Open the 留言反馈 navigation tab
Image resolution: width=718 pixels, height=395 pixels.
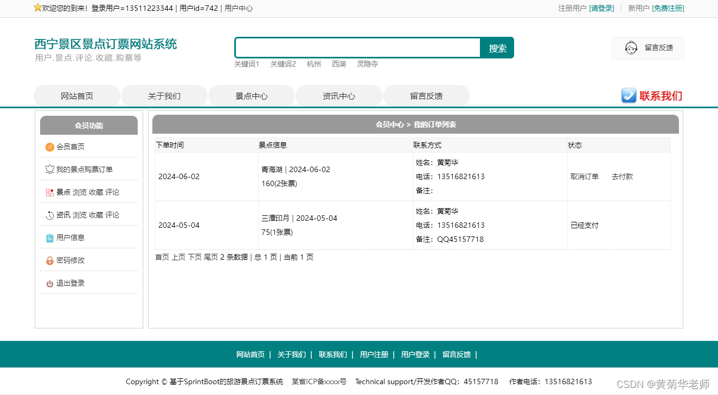click(426, 96)
